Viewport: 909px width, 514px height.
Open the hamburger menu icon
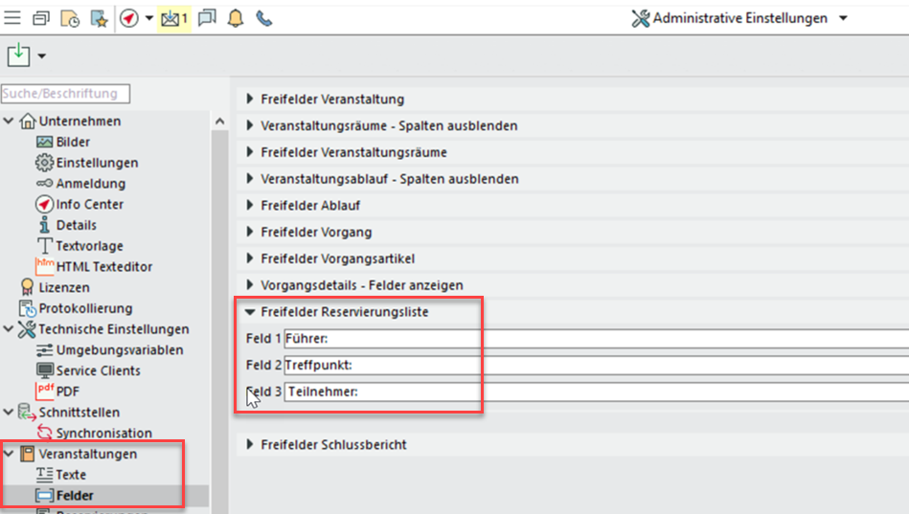[14, 18]
